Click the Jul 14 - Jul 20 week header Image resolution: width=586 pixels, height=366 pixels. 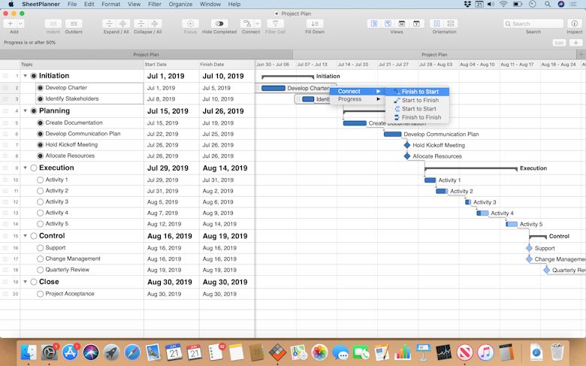353,65
